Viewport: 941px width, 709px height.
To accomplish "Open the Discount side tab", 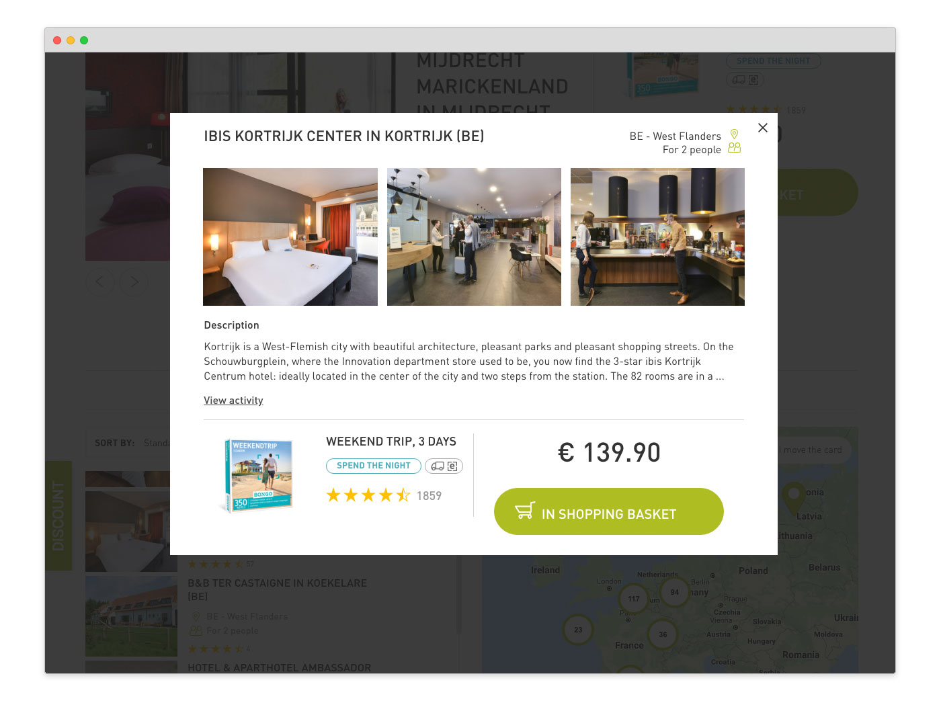I will (58, 515).
